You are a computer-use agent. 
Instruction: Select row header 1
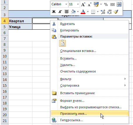(x=5, y=2)
